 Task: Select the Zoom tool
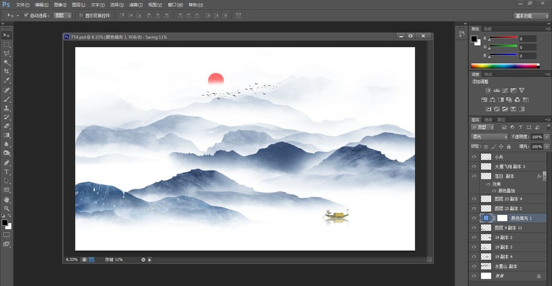6,208
